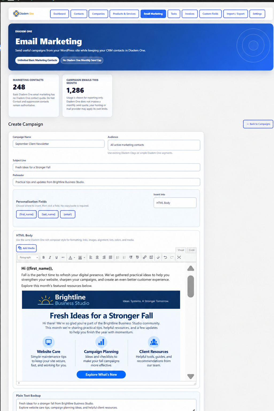The height and width of the screenshot is (411, 274).
Task: Apply strikethrough formatting in the editor toolbar
Action: pos(63,257)
